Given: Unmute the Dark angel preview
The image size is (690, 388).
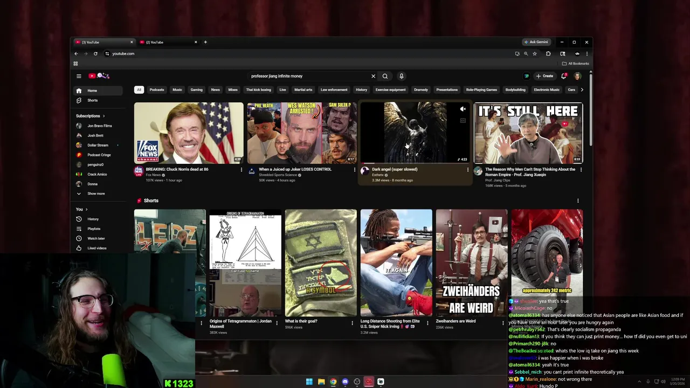Looking at the screenshot, I should (x=463, y=109).
